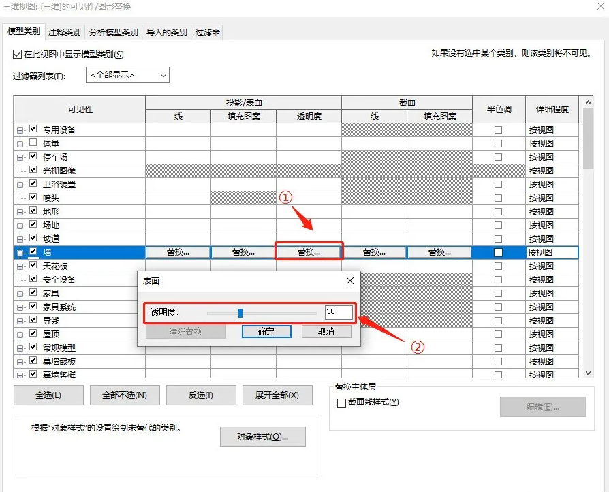Click scroll down arrow of category list
This screenshot has height=492, width=609.
tap(588, 373)
